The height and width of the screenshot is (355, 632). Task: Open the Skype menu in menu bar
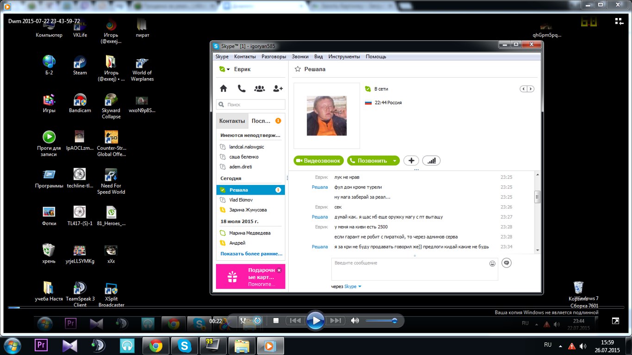coord(222,56)
